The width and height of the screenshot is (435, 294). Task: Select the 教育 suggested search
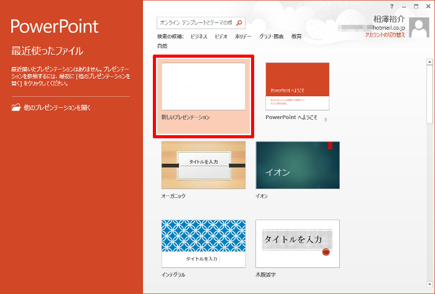click(x=296, y=37)
